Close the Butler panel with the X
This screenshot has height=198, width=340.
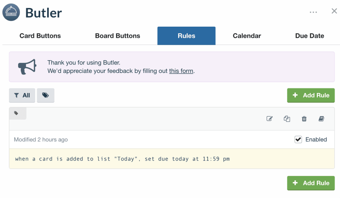coord(334,11)
